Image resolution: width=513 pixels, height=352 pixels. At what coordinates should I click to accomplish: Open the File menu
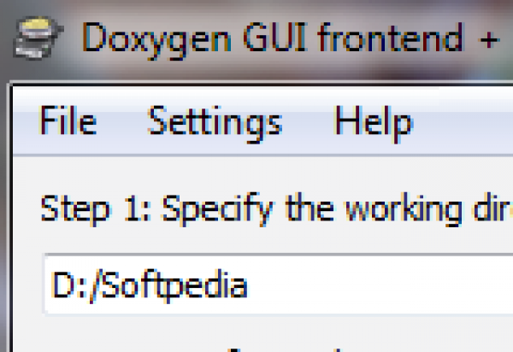click(68, 122)
